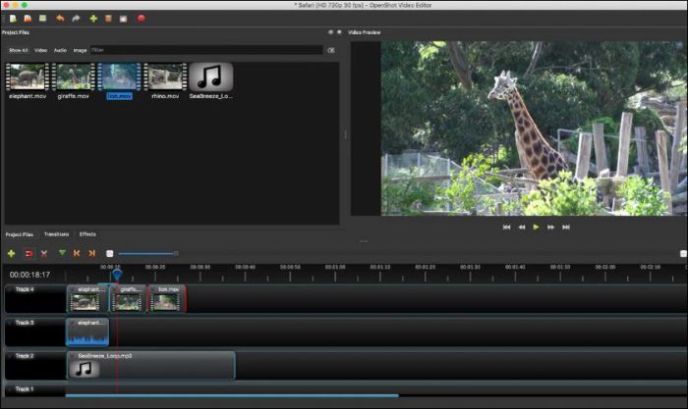Open the Track 2 menu arrow
Image resolution: width=688 pixels, height=409 pixels.
pyautogui.click(x=10, y=356)
